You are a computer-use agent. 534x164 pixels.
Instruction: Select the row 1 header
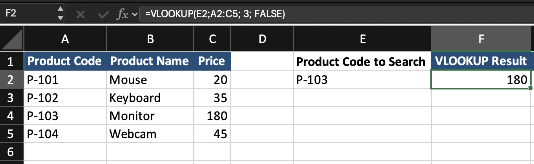coord(11,61)
